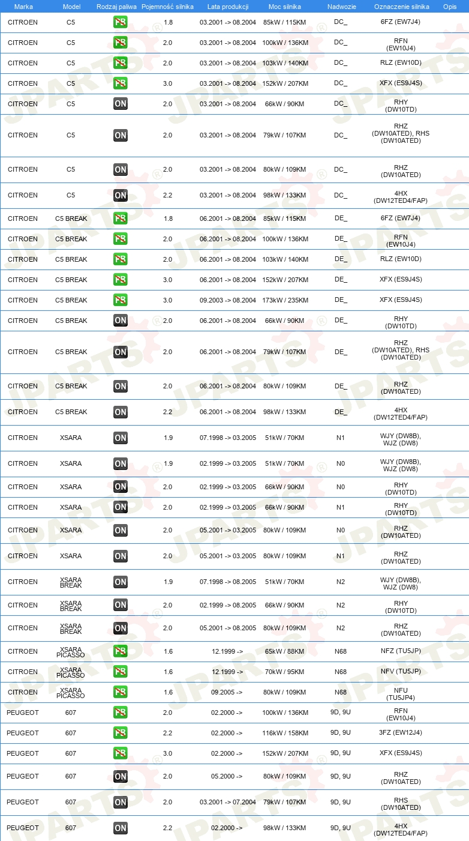
Task: Click the Nadwozie column header
Action: 341,7
